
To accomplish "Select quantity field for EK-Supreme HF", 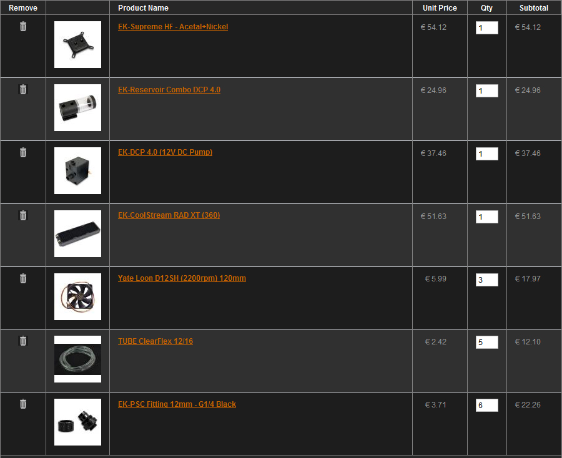I will [486, 28].
